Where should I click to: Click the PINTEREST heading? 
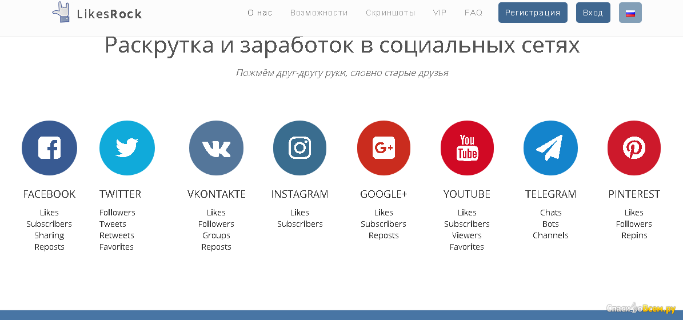(634, 194)
